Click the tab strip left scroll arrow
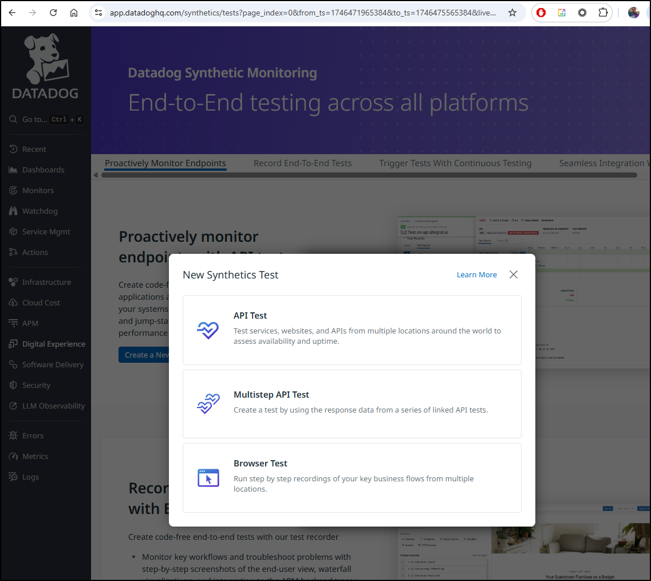Viewport: 651px width, 581px height. point(96,175)
